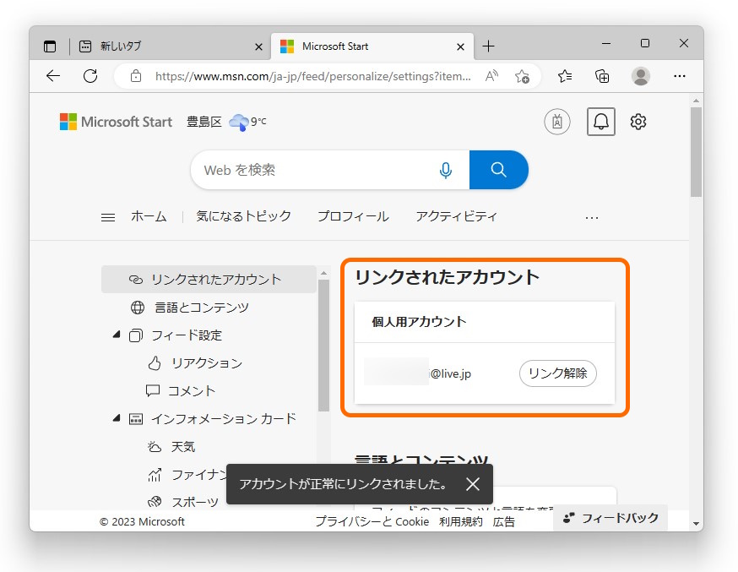This screenshot has height=572, width=738.
Task: Open the hamburger navigation menu
Action: pos(108,216)
